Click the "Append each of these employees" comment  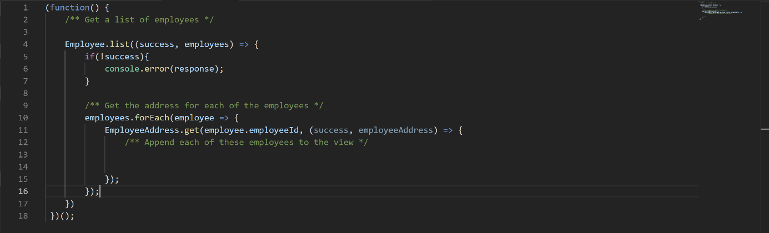pyautogui.click(x=247, y=142)
